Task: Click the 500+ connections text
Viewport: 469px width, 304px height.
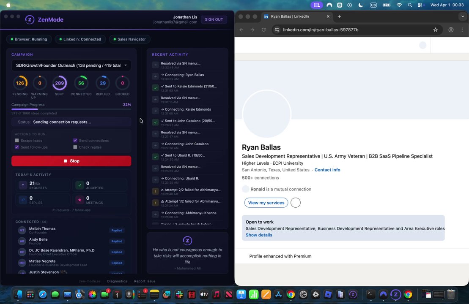Action: 260,178
